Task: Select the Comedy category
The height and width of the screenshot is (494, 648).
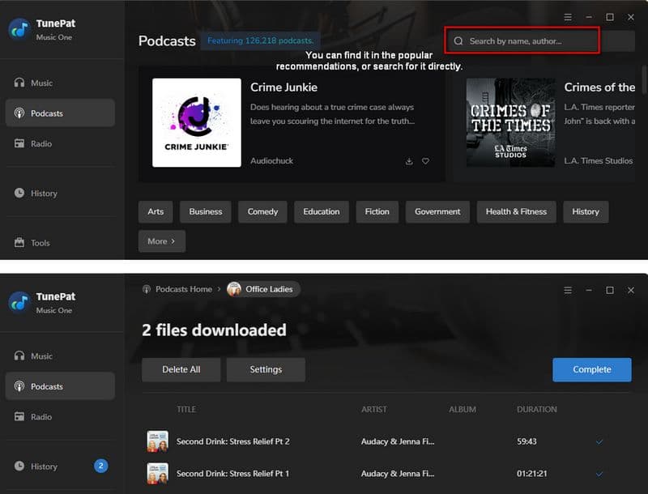Action: point(262,211)
